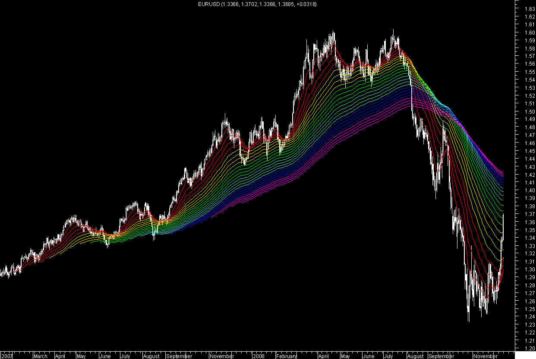Screen dimensions: 536x359
Task: Select the July label on the time axis
Action: coord(126,356)
